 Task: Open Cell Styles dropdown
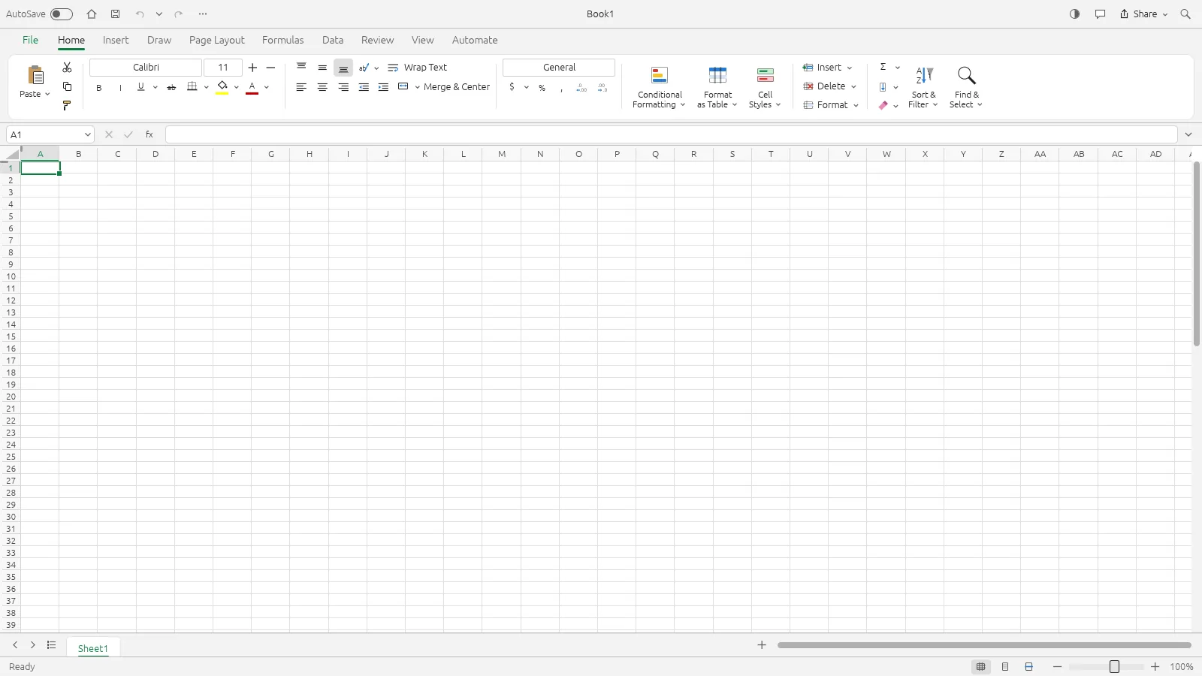point(765,87)
